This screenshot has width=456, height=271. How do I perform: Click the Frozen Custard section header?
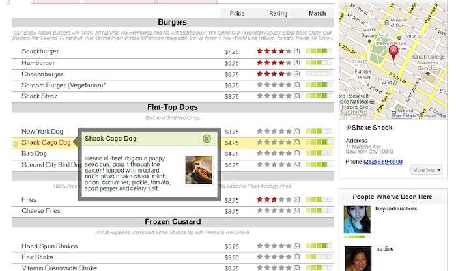[x=173, y=222]
